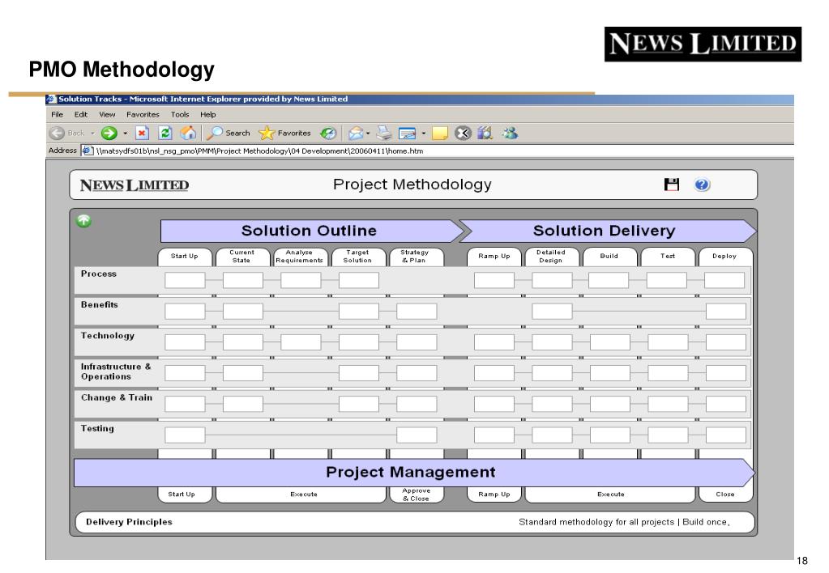The width and height of the screenshot is (829, 573).
Task: Open the Tools menu
Action: pos(180,114)
